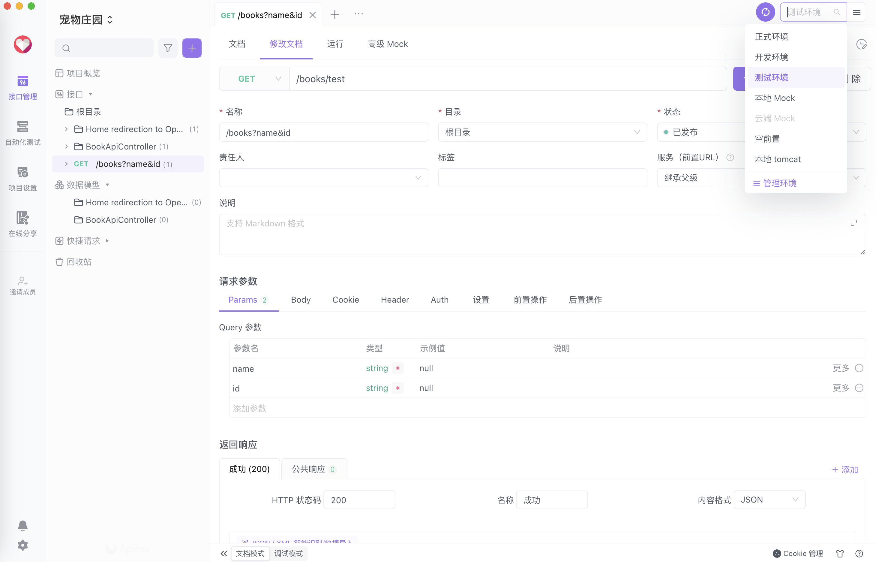Screen dimensions: 876x562
Task: Switch to the 高级 Mock tab
Action: click(x=388, y=44)
